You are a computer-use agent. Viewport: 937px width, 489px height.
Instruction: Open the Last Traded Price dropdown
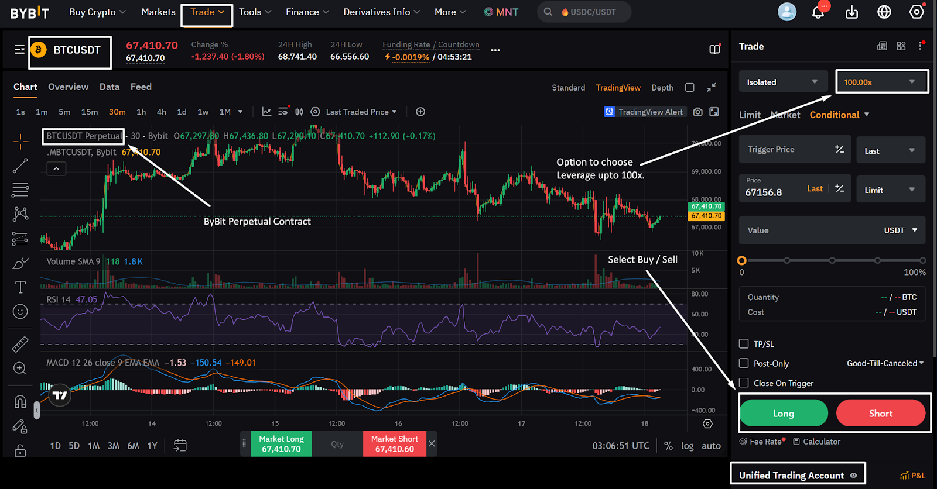click(x=361, y=112)
